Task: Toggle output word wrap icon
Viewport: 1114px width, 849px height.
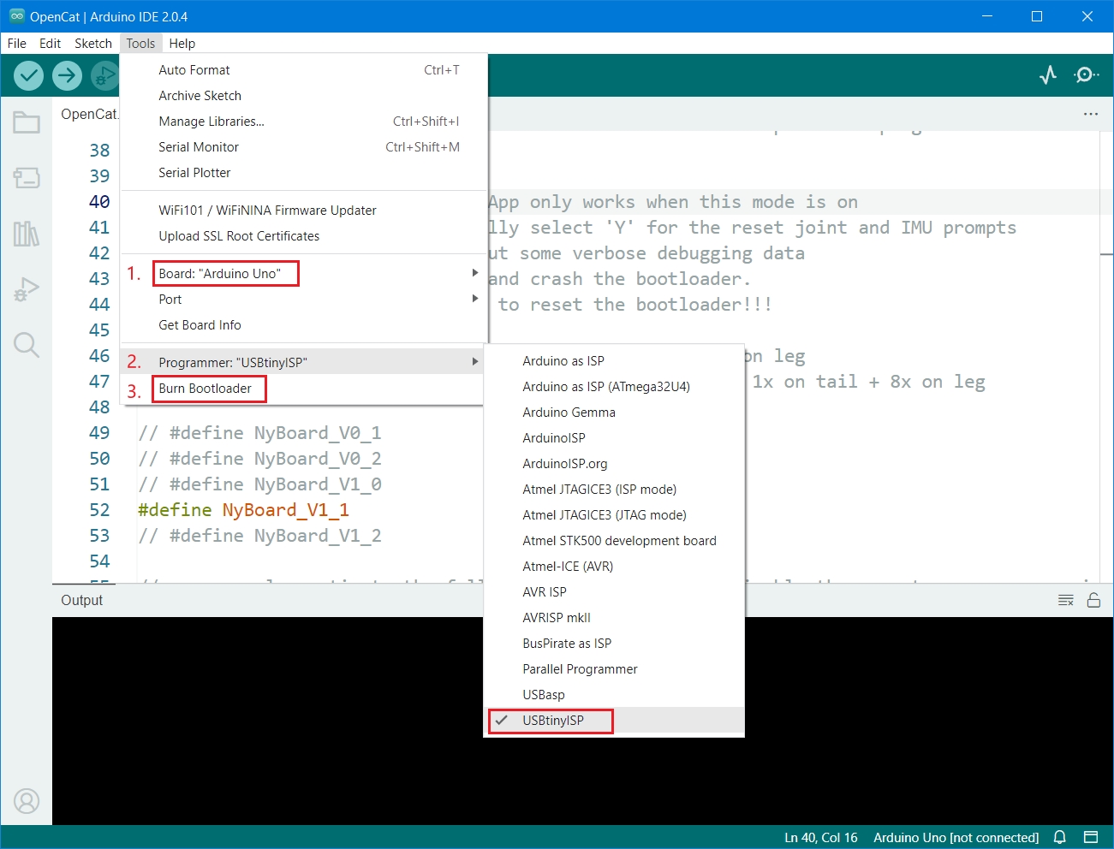Action: pos(1065,601)
